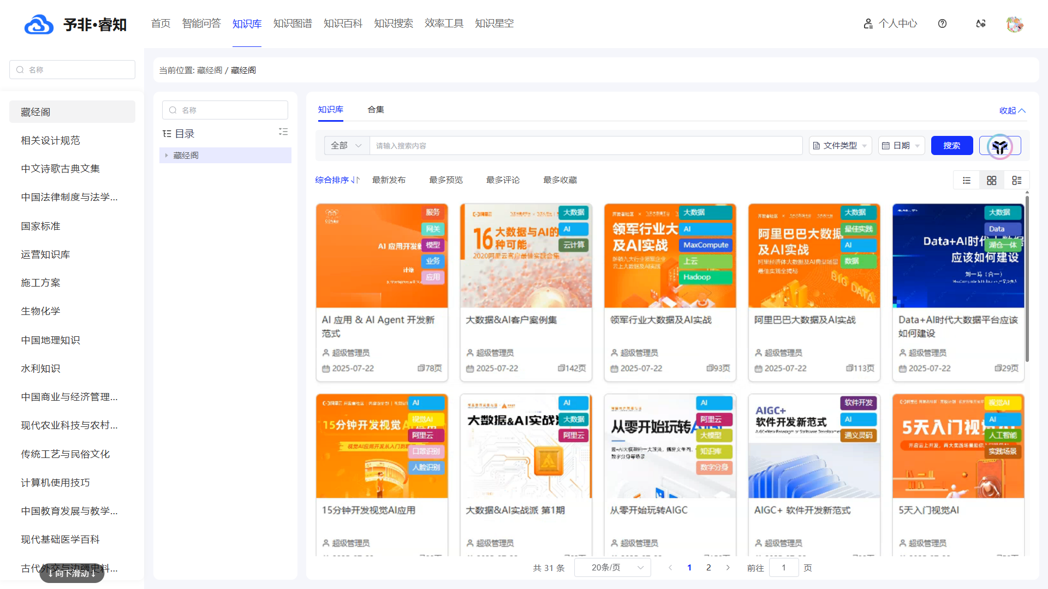Open the 文件类型 filter dropdown

tap(840, 146)
